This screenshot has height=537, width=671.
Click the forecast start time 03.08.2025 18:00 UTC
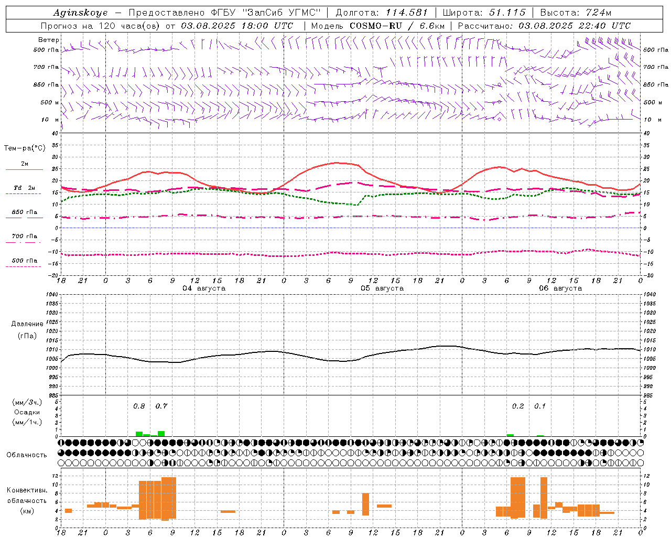coord(237,26)
